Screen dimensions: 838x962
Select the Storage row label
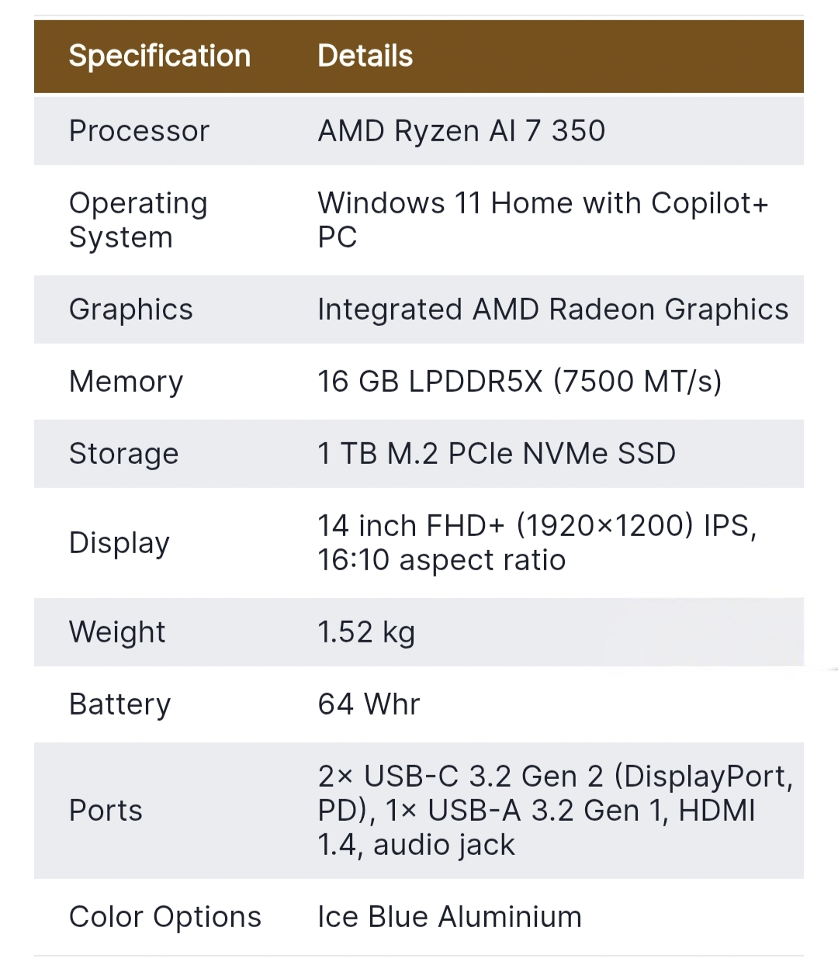pyautogui.click(x=123, y=454)
